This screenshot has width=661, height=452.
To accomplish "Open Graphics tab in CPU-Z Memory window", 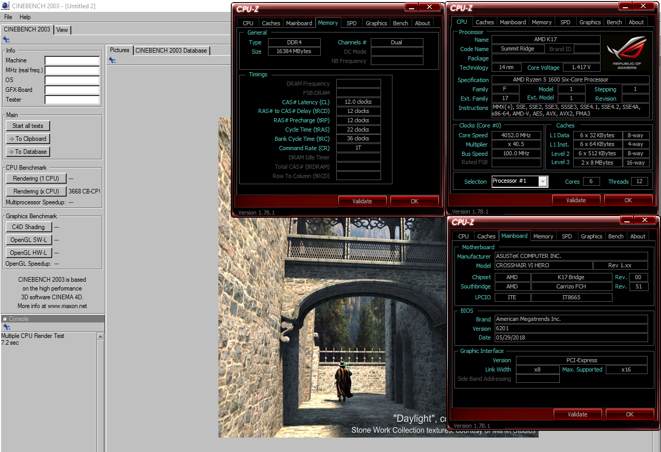I will click(x=376, y=23).
